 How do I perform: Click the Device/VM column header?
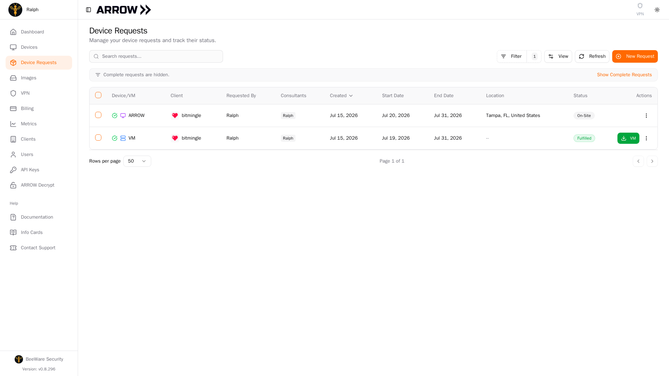pos(123,96)
